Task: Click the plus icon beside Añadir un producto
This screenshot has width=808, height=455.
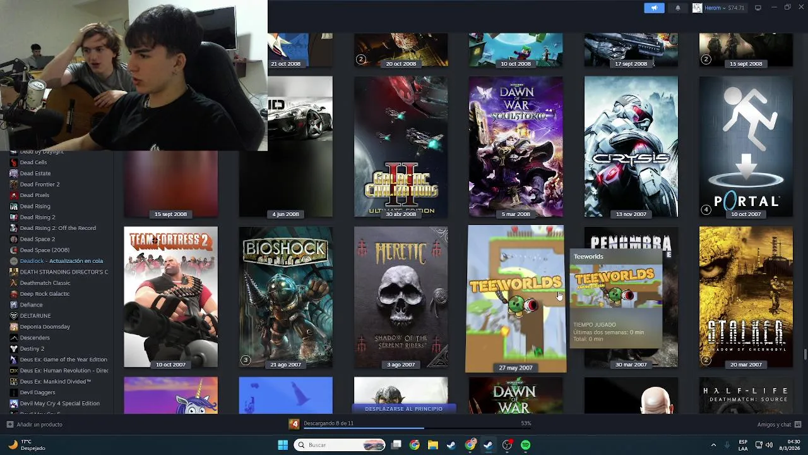Action: (9, 424)
